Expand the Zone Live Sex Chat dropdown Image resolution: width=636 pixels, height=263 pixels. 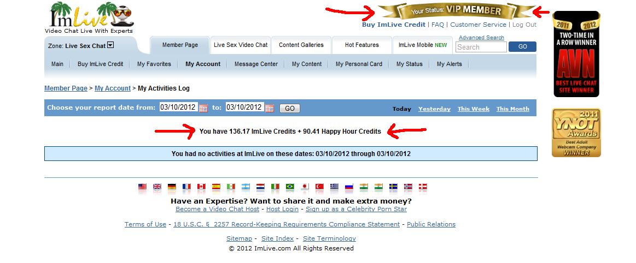pyautogui.click(x=110, y=45)
